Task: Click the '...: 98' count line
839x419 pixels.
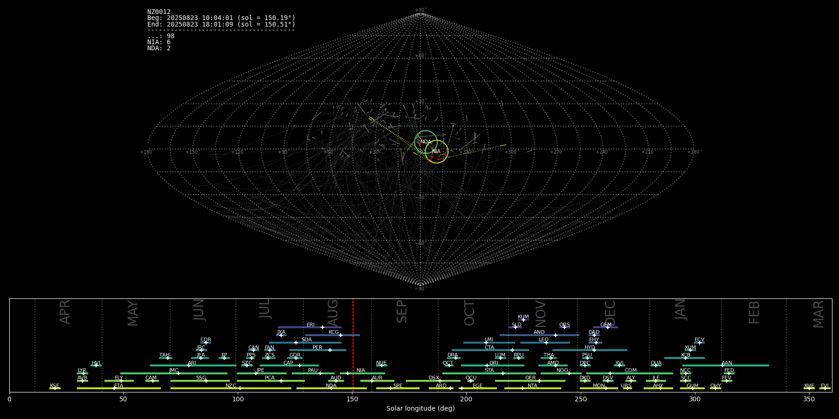Action: pyautogui.click(x=161, y=36)
